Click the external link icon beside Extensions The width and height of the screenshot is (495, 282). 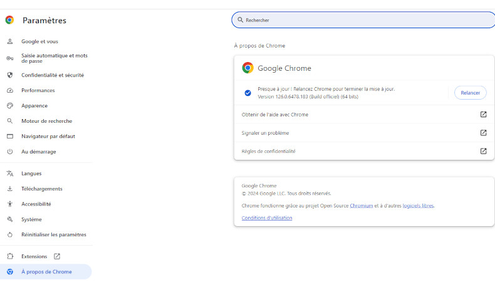[57, 256]
